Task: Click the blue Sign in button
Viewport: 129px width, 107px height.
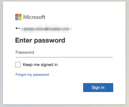Action: (98, 88)
